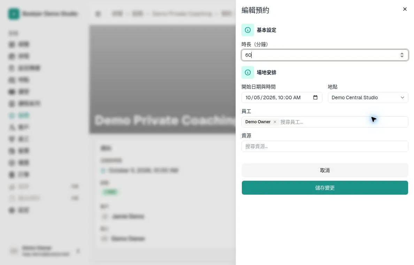414x265 pixels.
Task: Open the calendar picker icon
Action: coord(315,98)
